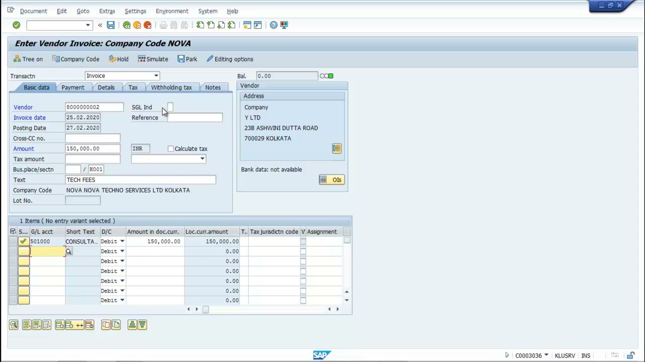Click the red Cancel icon
Viewport: 645px width, 362px height.
[148, 25]
